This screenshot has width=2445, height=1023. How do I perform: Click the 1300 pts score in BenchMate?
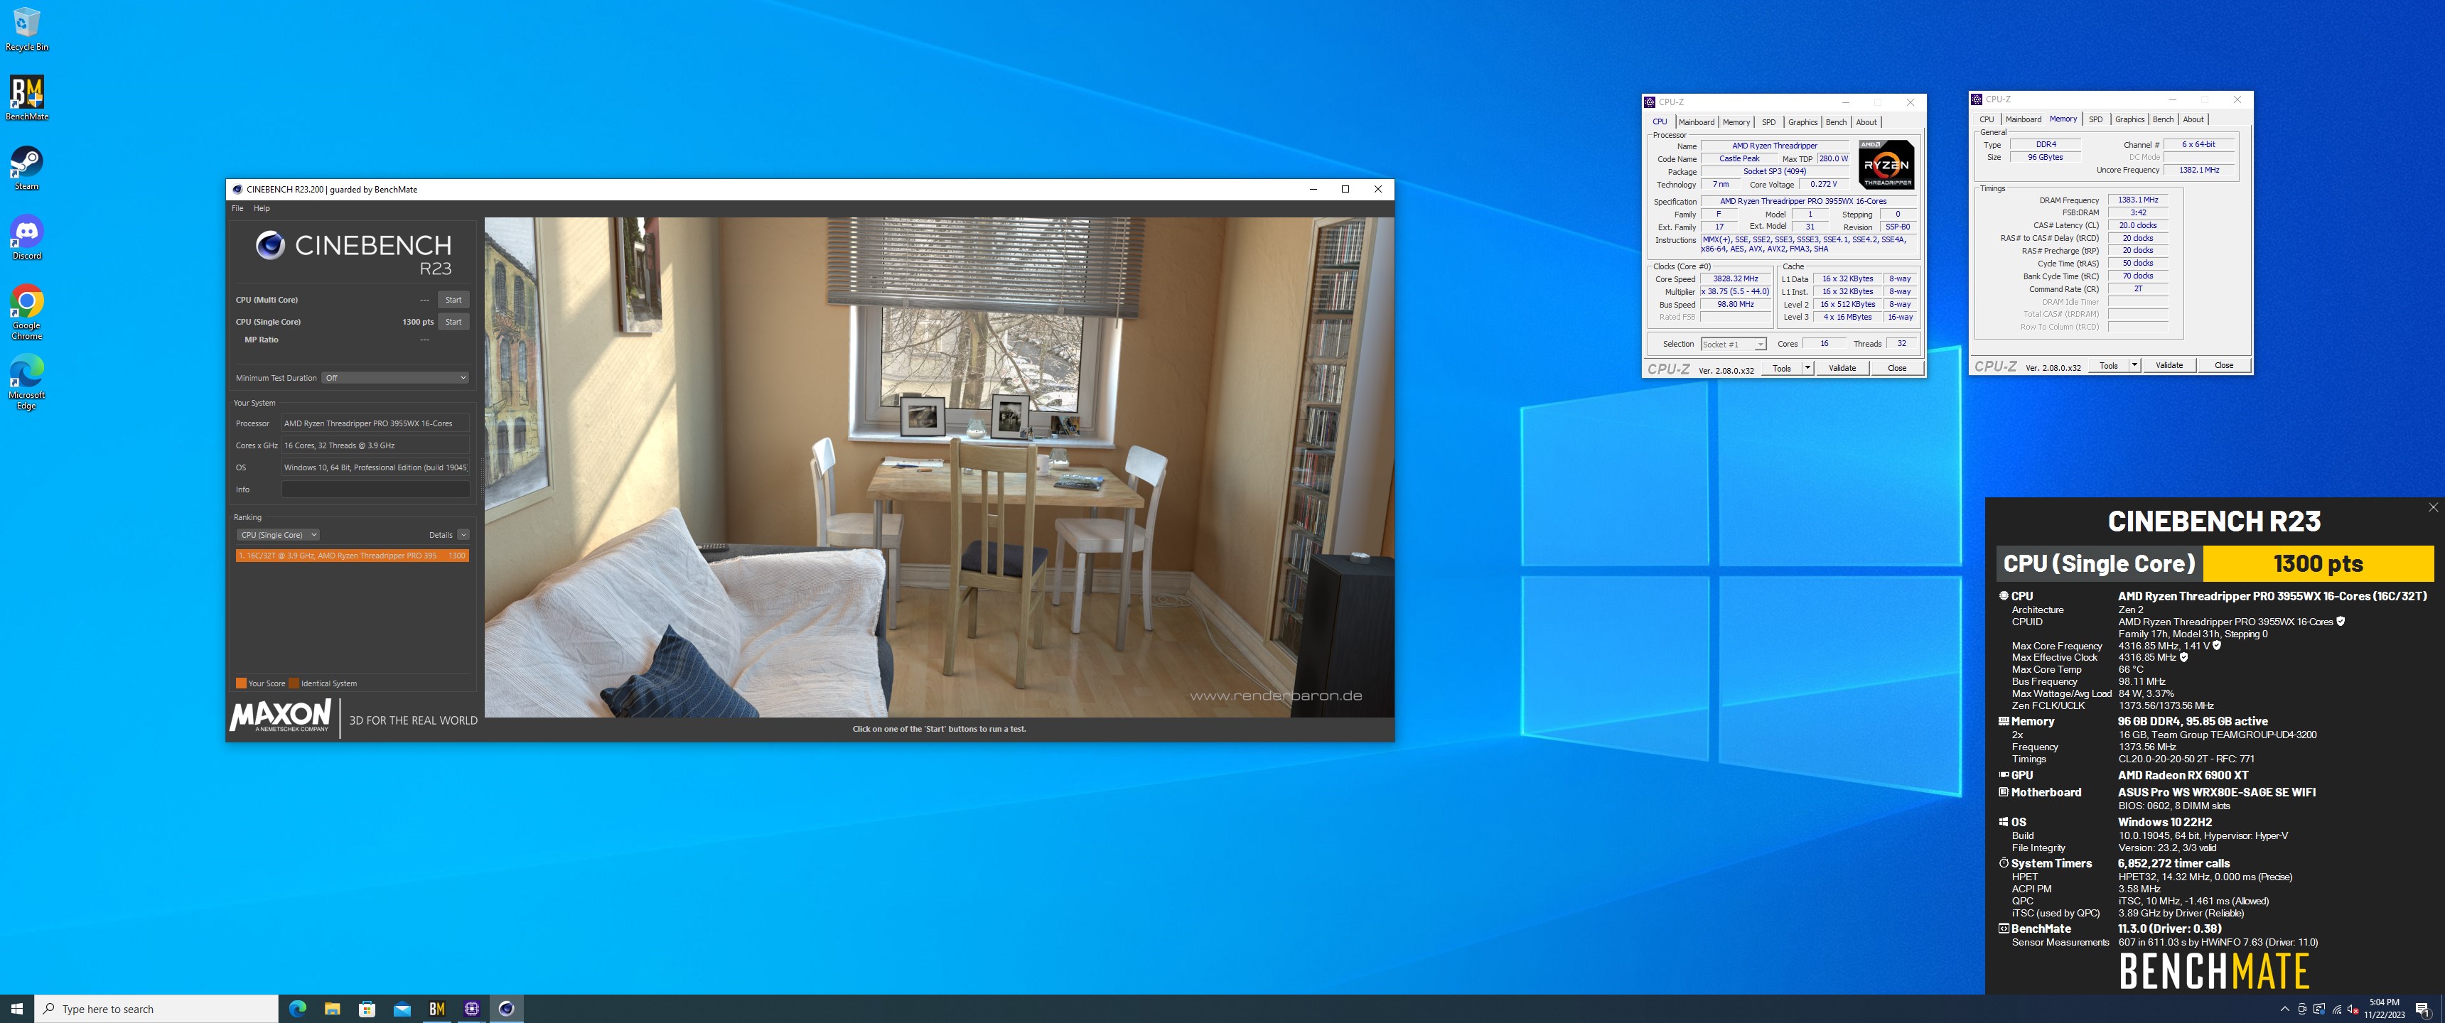[2318, 563]
